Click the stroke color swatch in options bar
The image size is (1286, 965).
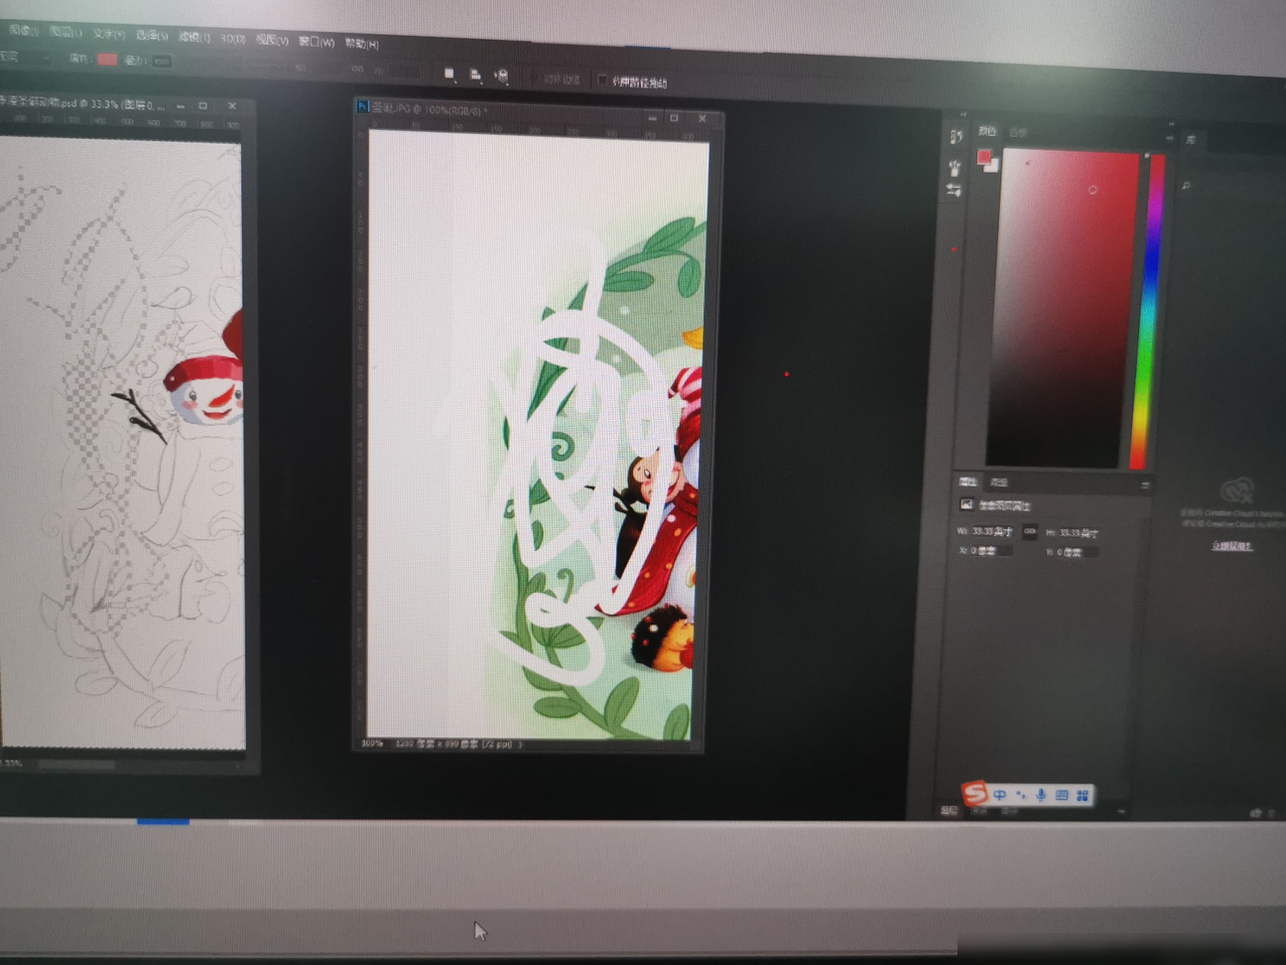(162, 62)
